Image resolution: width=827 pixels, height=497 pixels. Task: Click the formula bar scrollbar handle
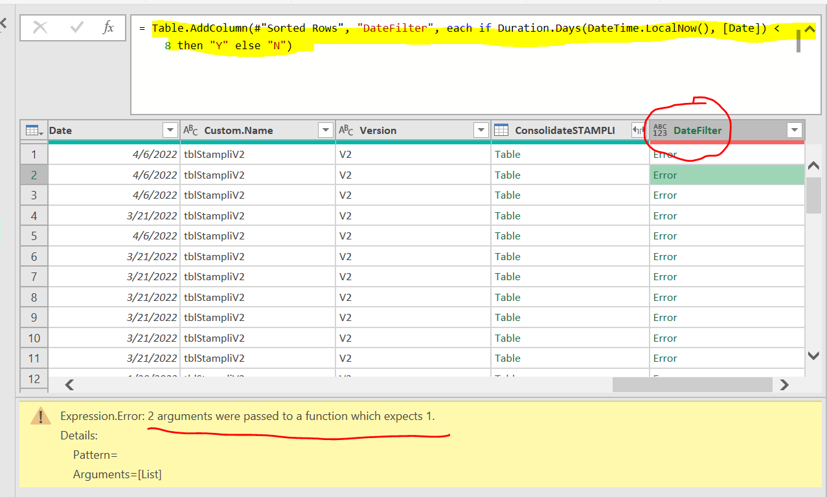(x=799, y=41)
